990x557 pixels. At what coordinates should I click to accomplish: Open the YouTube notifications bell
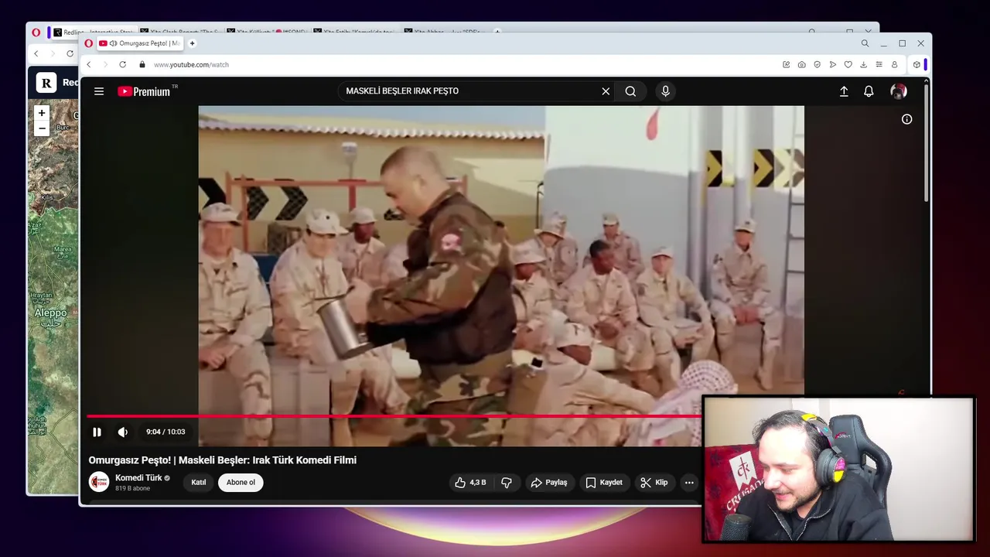pyautogui.click(x=869, y=91)
